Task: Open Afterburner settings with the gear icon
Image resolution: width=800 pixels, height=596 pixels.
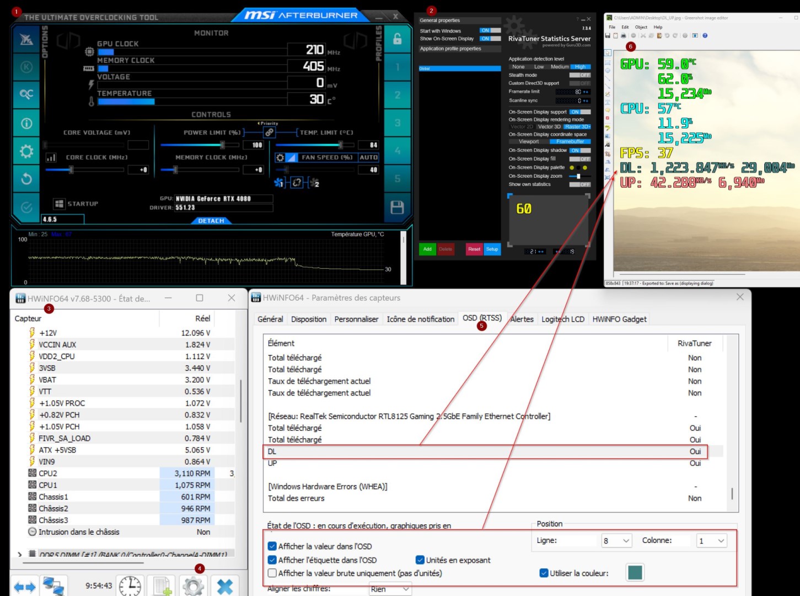Action: tap(26, 151)
